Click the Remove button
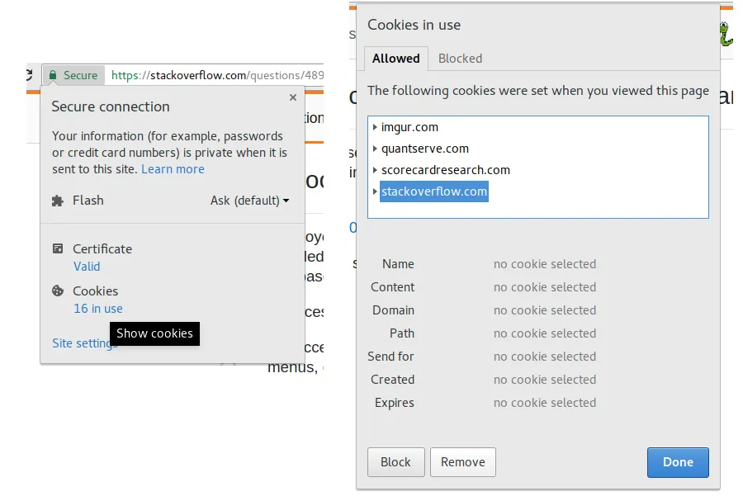The image size is (743, 501). pos(462,462)
